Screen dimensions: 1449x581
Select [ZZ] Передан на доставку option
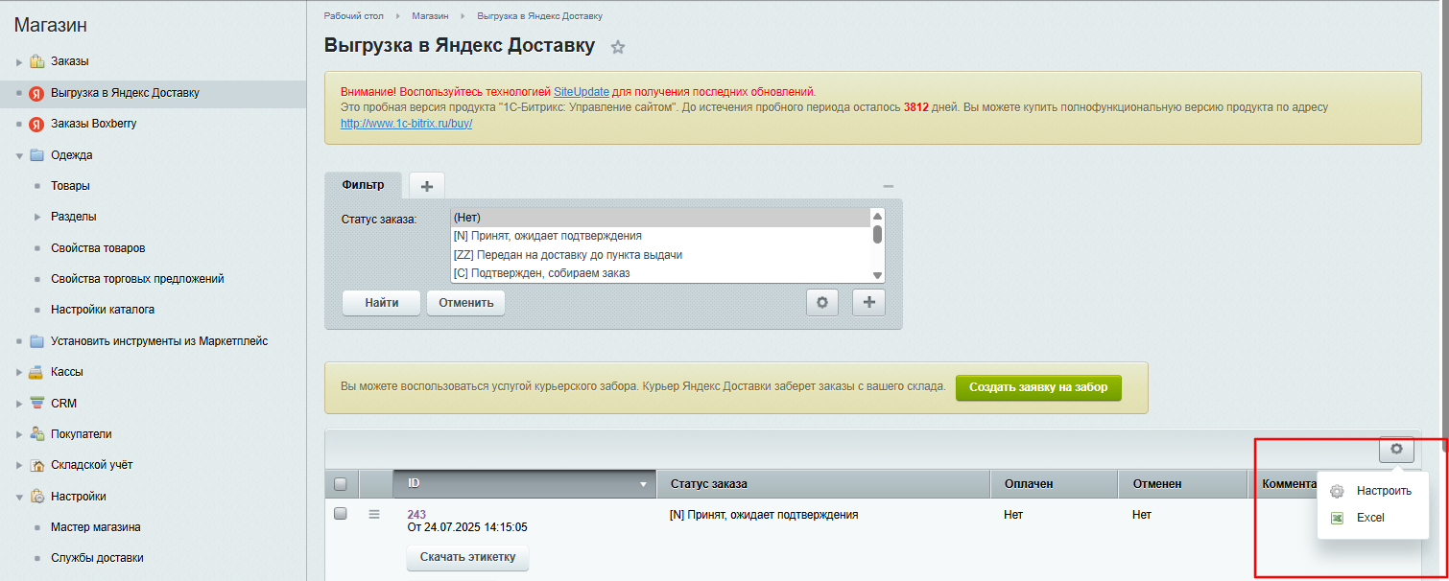coord(660,255)
